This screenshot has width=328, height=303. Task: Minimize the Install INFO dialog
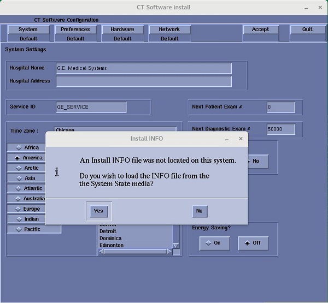click(227, 139)
